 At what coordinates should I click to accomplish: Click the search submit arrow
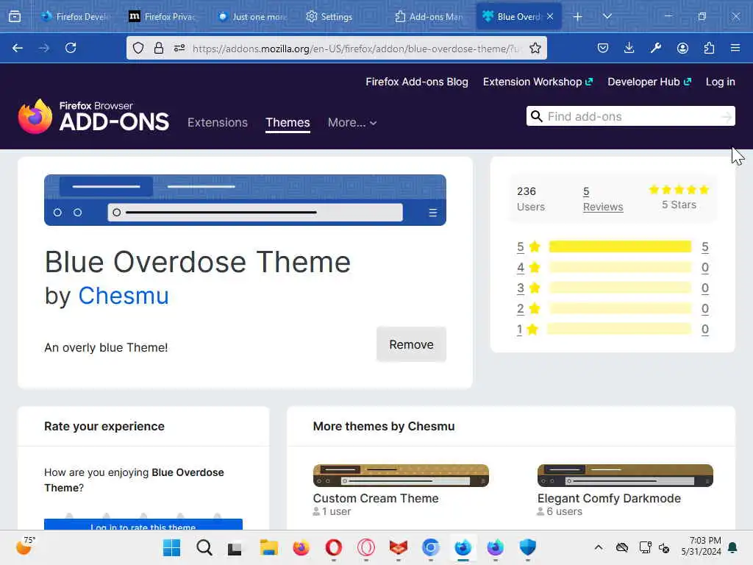pos(727,116)
